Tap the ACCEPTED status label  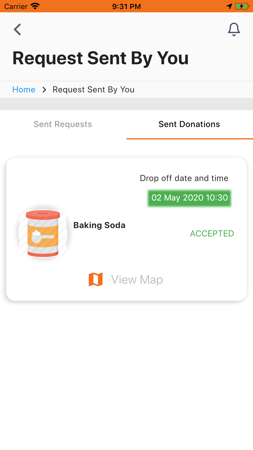pos(212,234)
